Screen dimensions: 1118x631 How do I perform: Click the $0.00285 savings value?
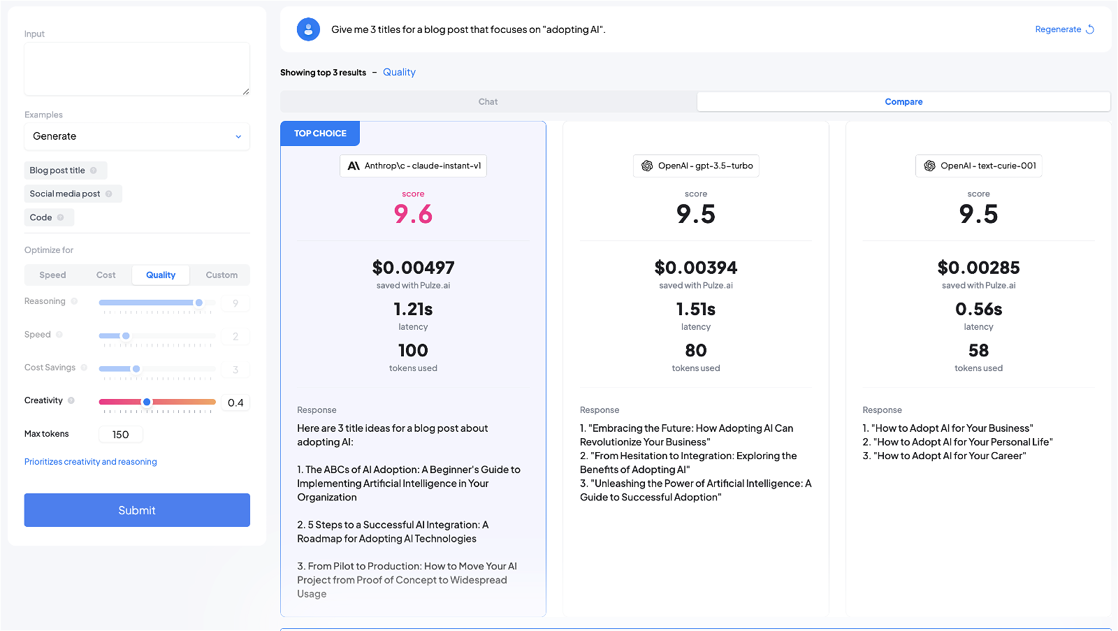978,268
